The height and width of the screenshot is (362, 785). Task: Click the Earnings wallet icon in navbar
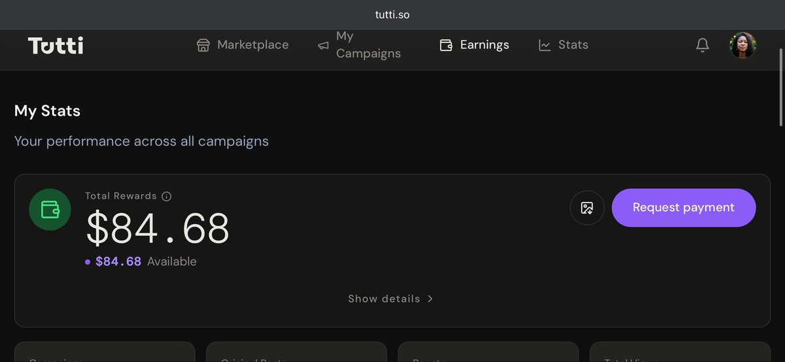pyautogui.click(x=446, y=45)
